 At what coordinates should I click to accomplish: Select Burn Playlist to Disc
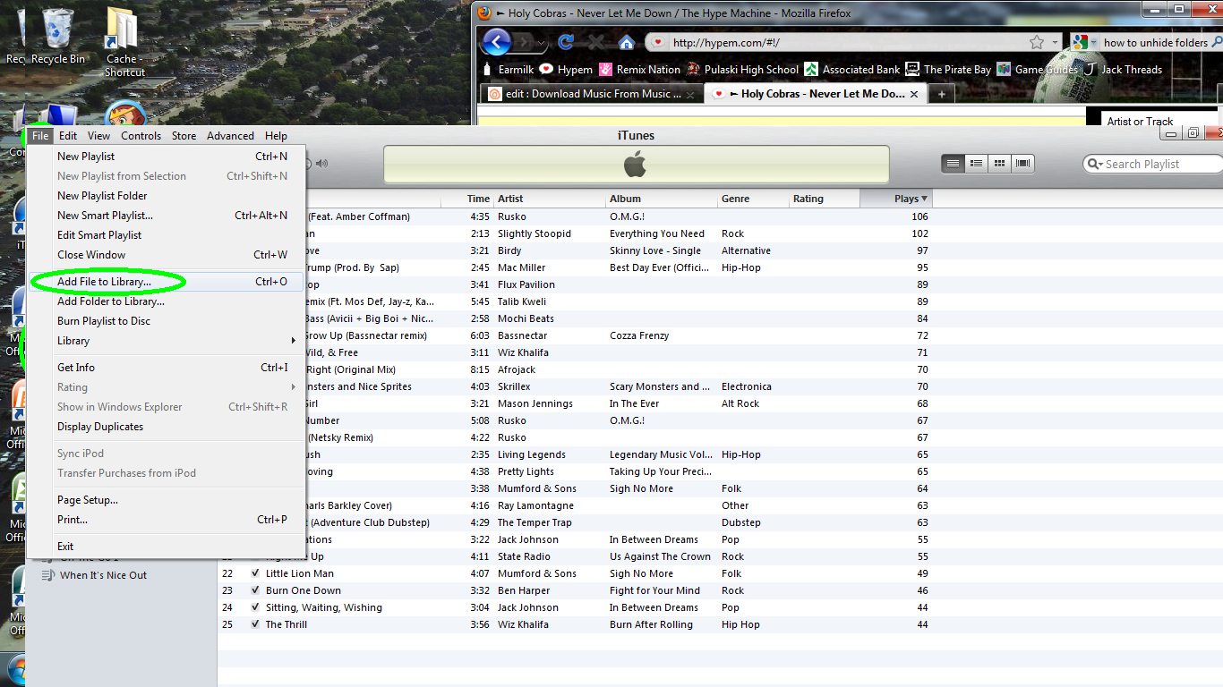[x=167, y=321]
